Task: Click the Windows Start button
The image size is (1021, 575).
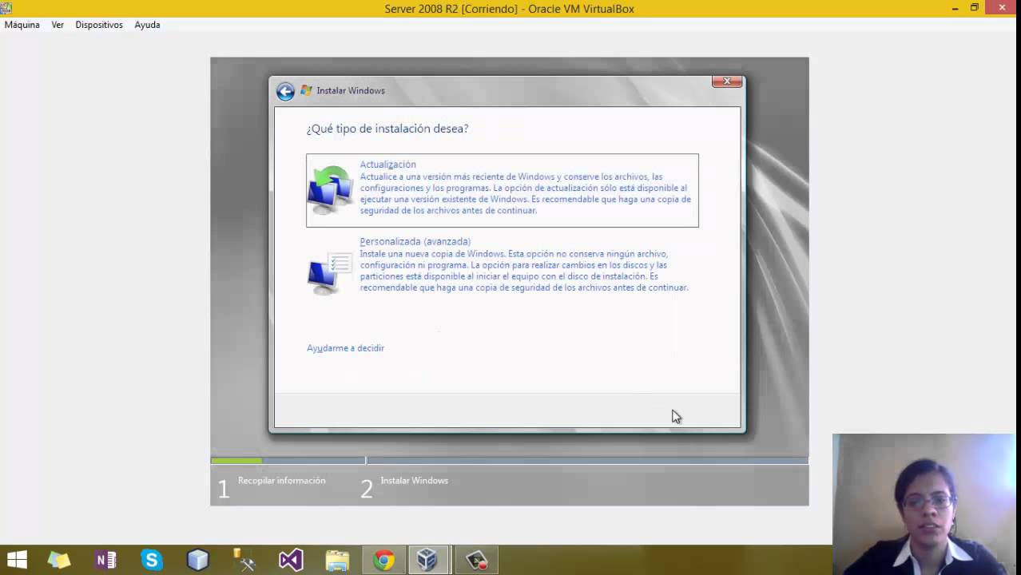Action: 17,560
